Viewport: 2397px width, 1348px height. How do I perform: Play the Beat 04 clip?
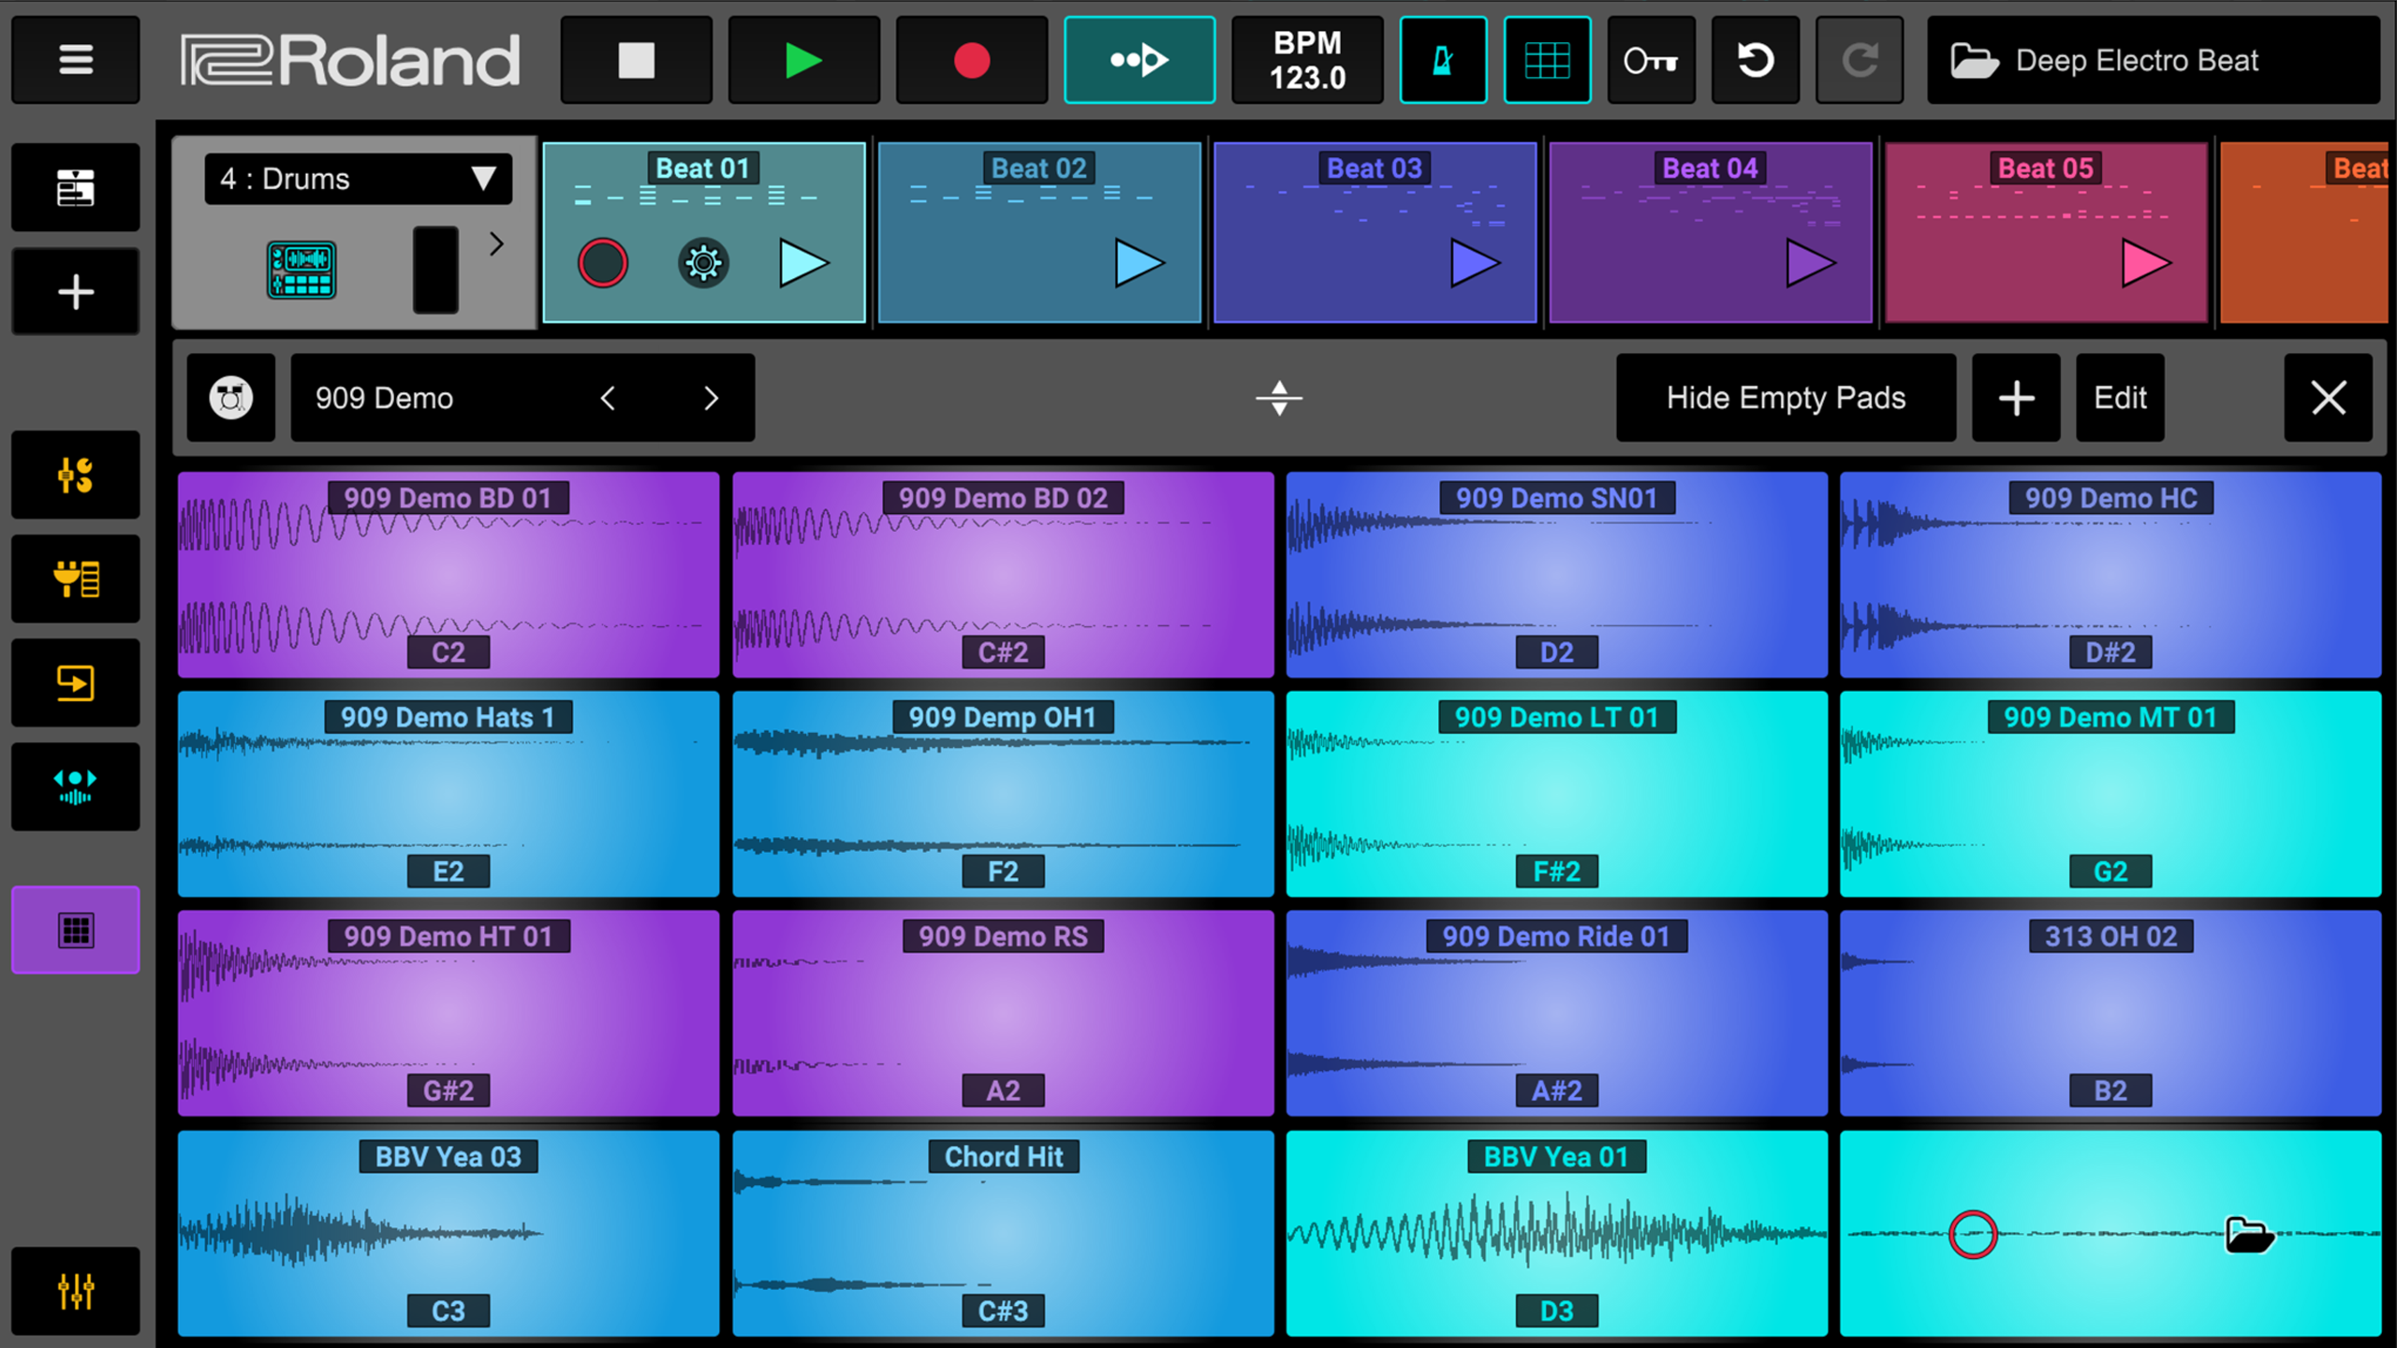click(x=1810, y=263)
